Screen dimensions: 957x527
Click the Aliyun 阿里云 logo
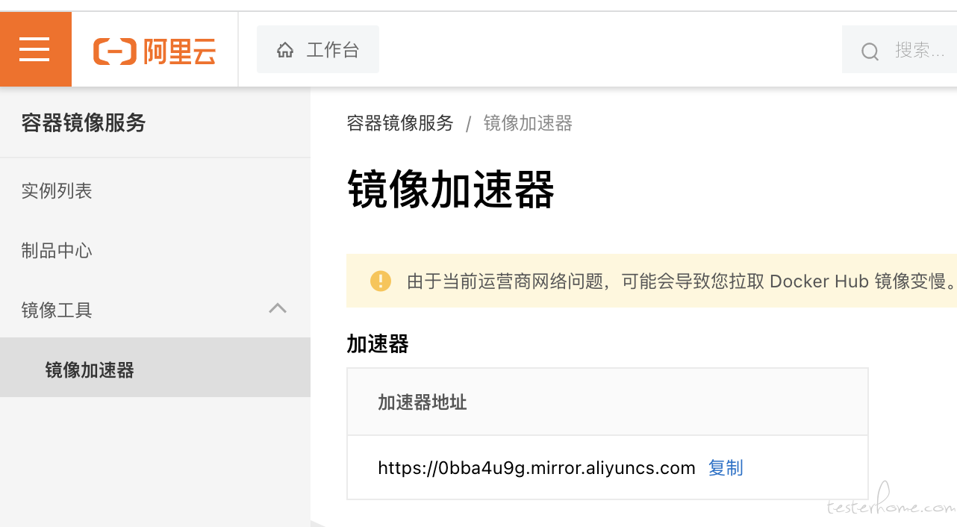[x=155, y=51]
